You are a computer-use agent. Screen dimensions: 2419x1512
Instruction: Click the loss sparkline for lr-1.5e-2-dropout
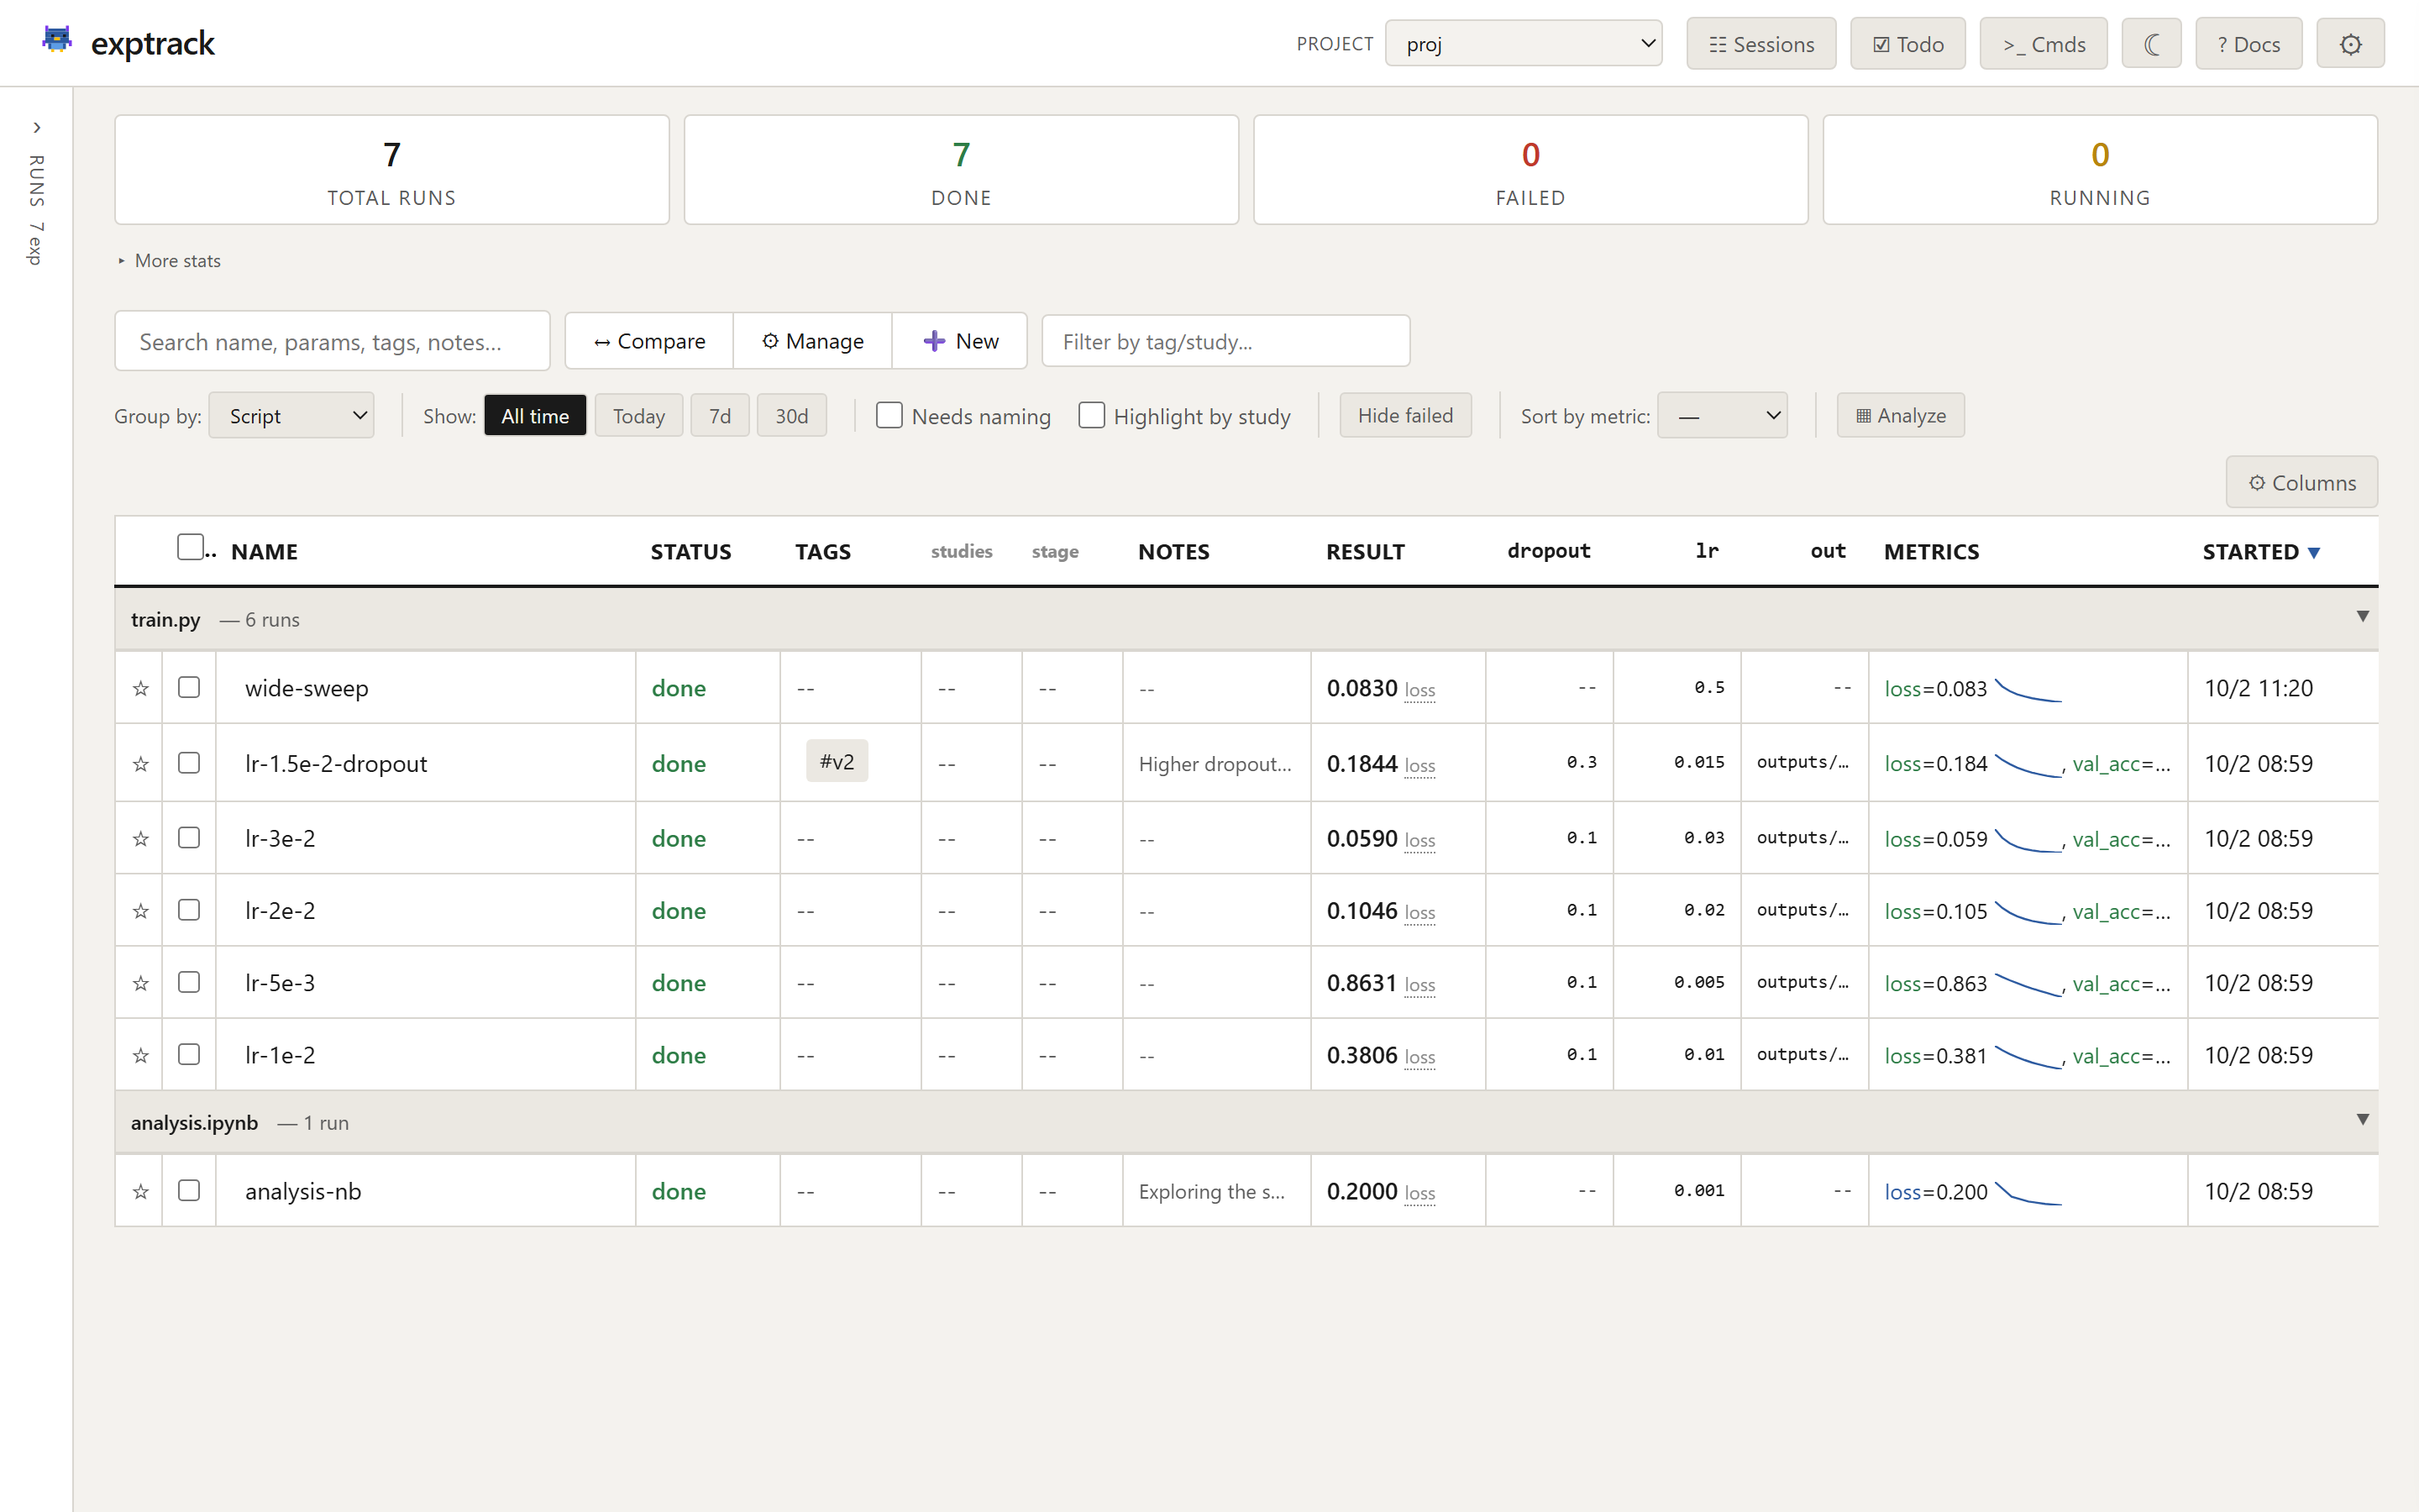[2028, 765]
